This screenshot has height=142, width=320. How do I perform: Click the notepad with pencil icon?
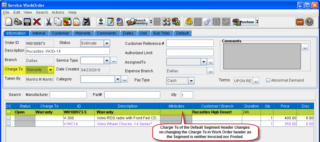(x=110, y=21)
